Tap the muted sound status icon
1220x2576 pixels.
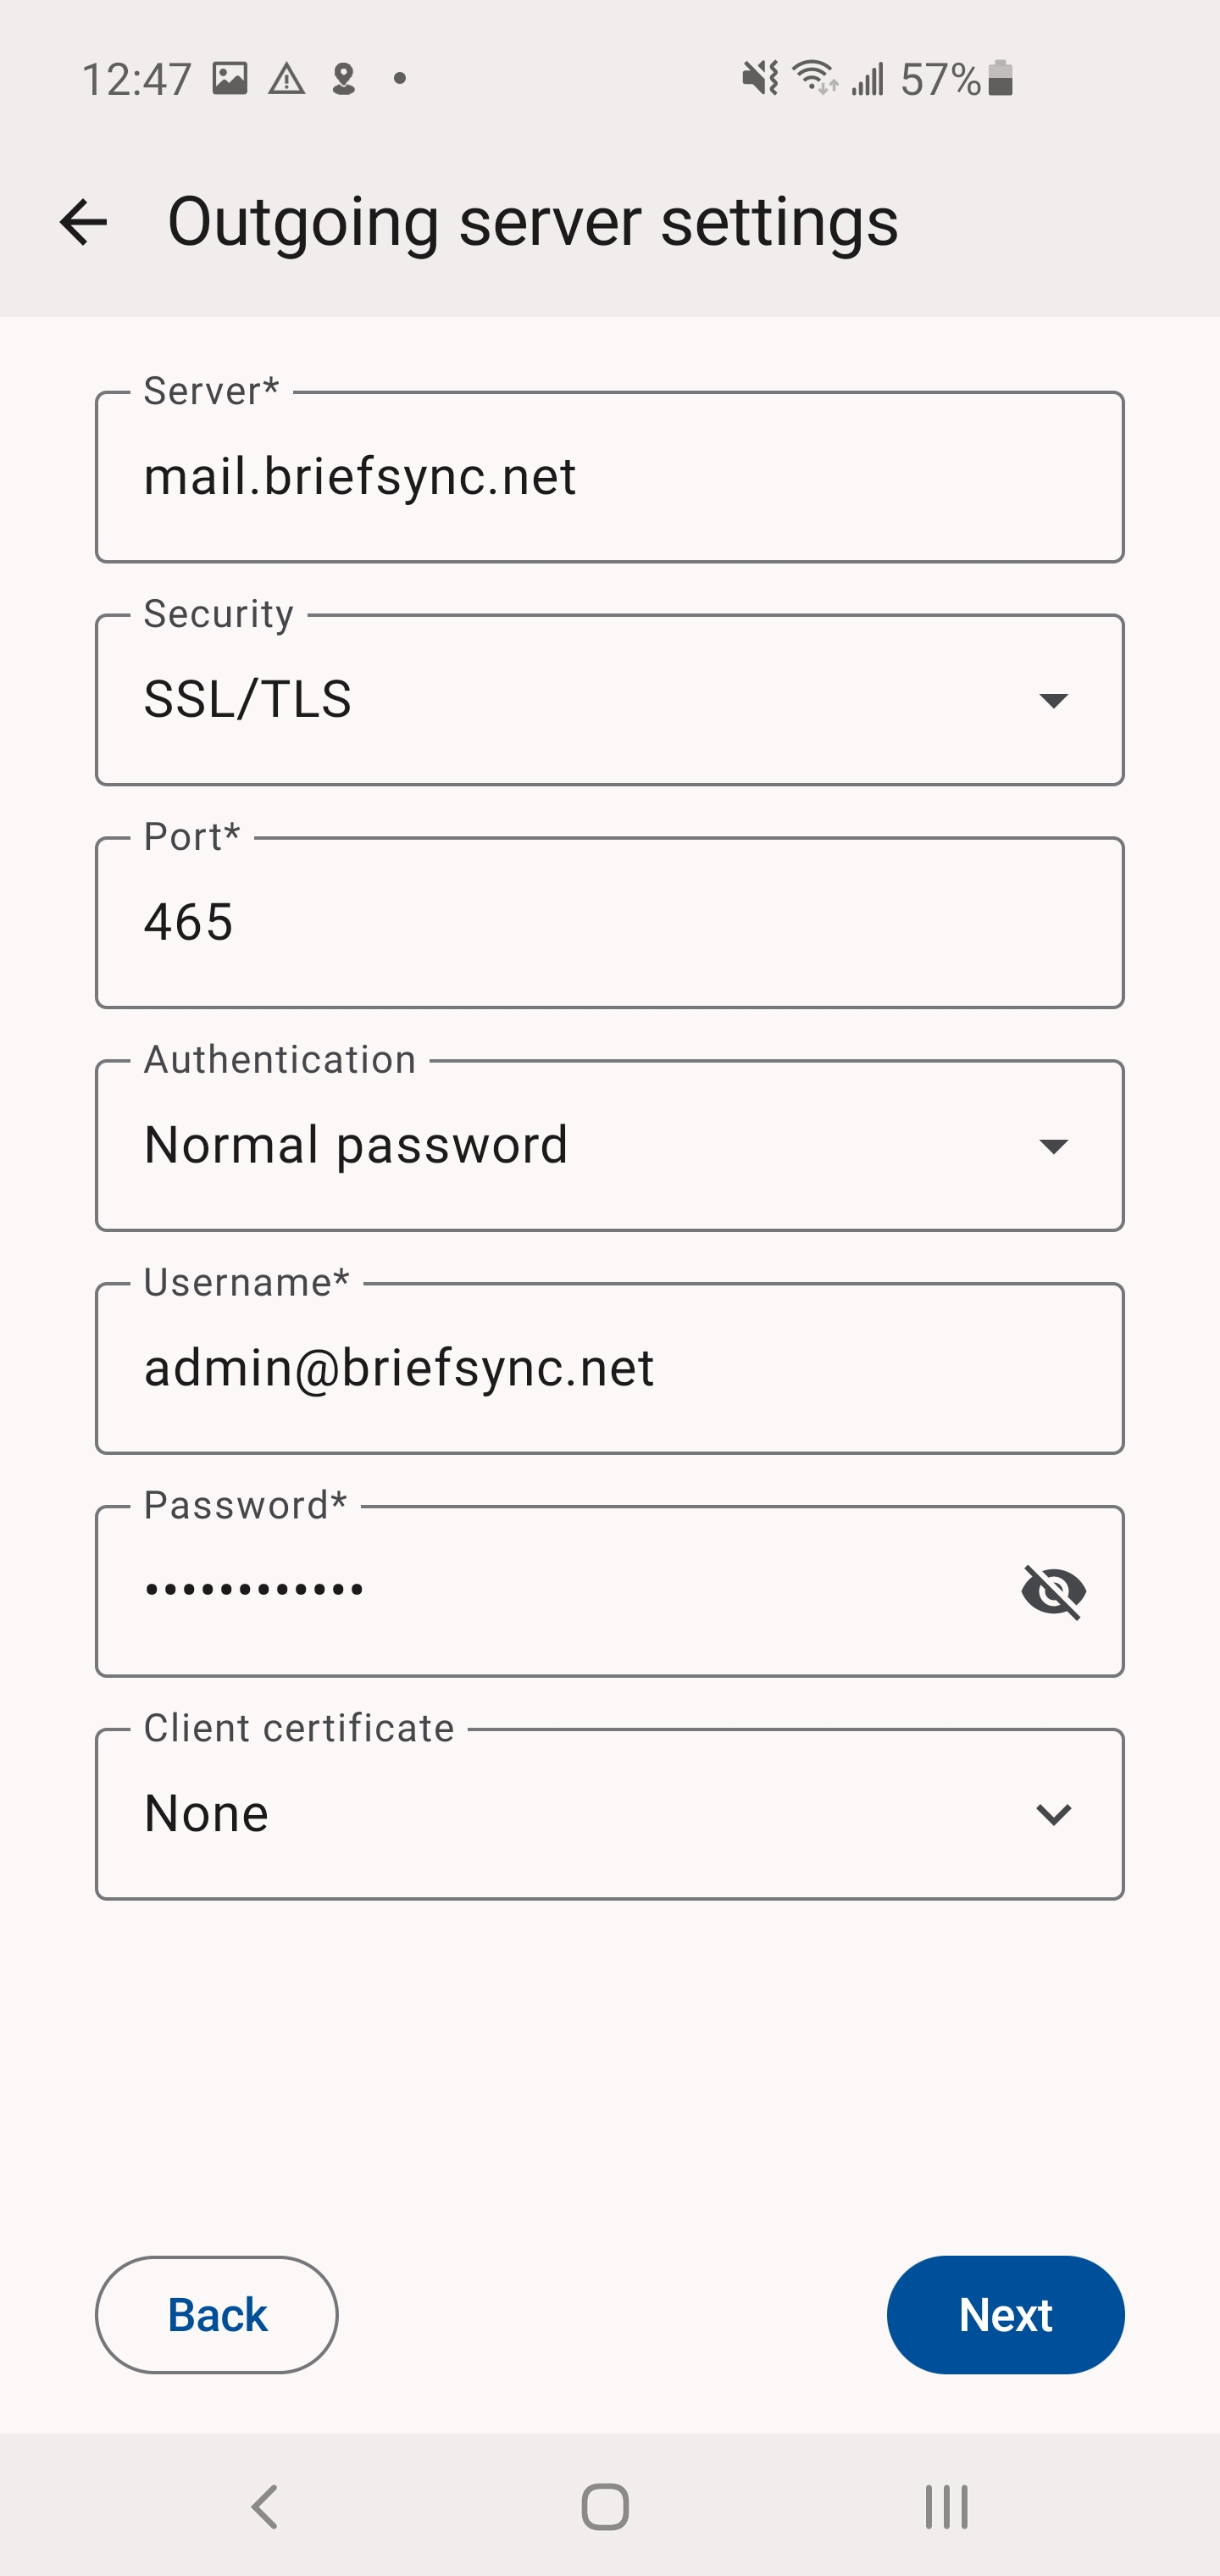(x=760, y=78)
